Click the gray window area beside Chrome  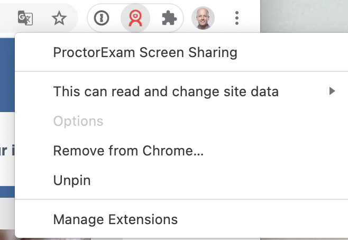(304, 16)
